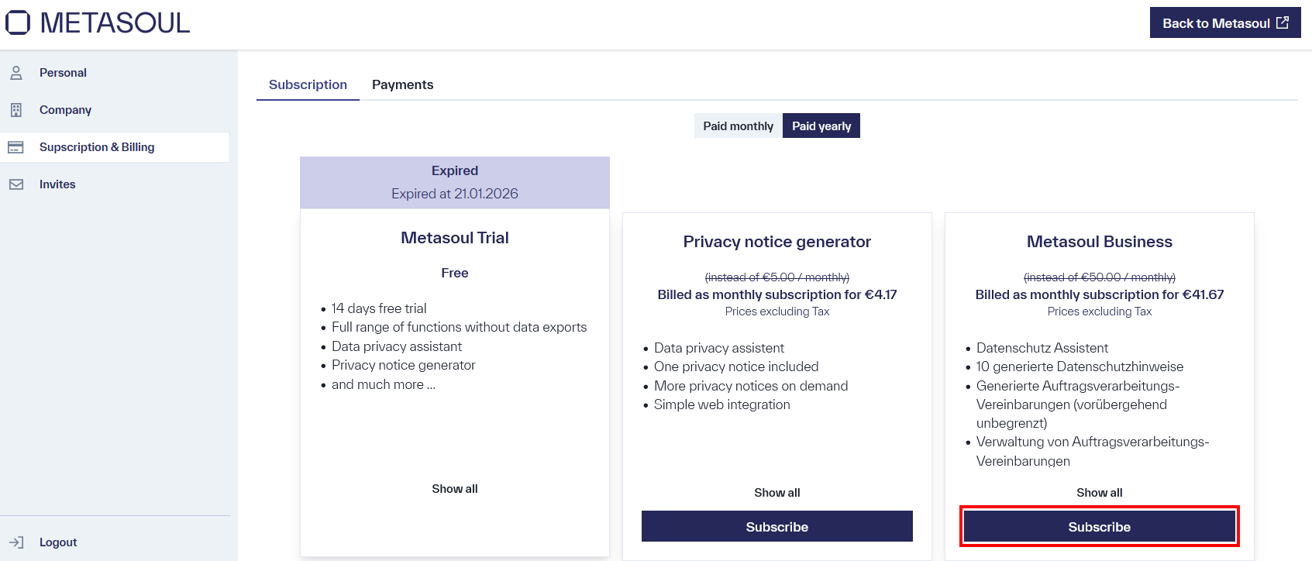Click the building icon beside Company

pyautogui.click(x=16, y=109)
